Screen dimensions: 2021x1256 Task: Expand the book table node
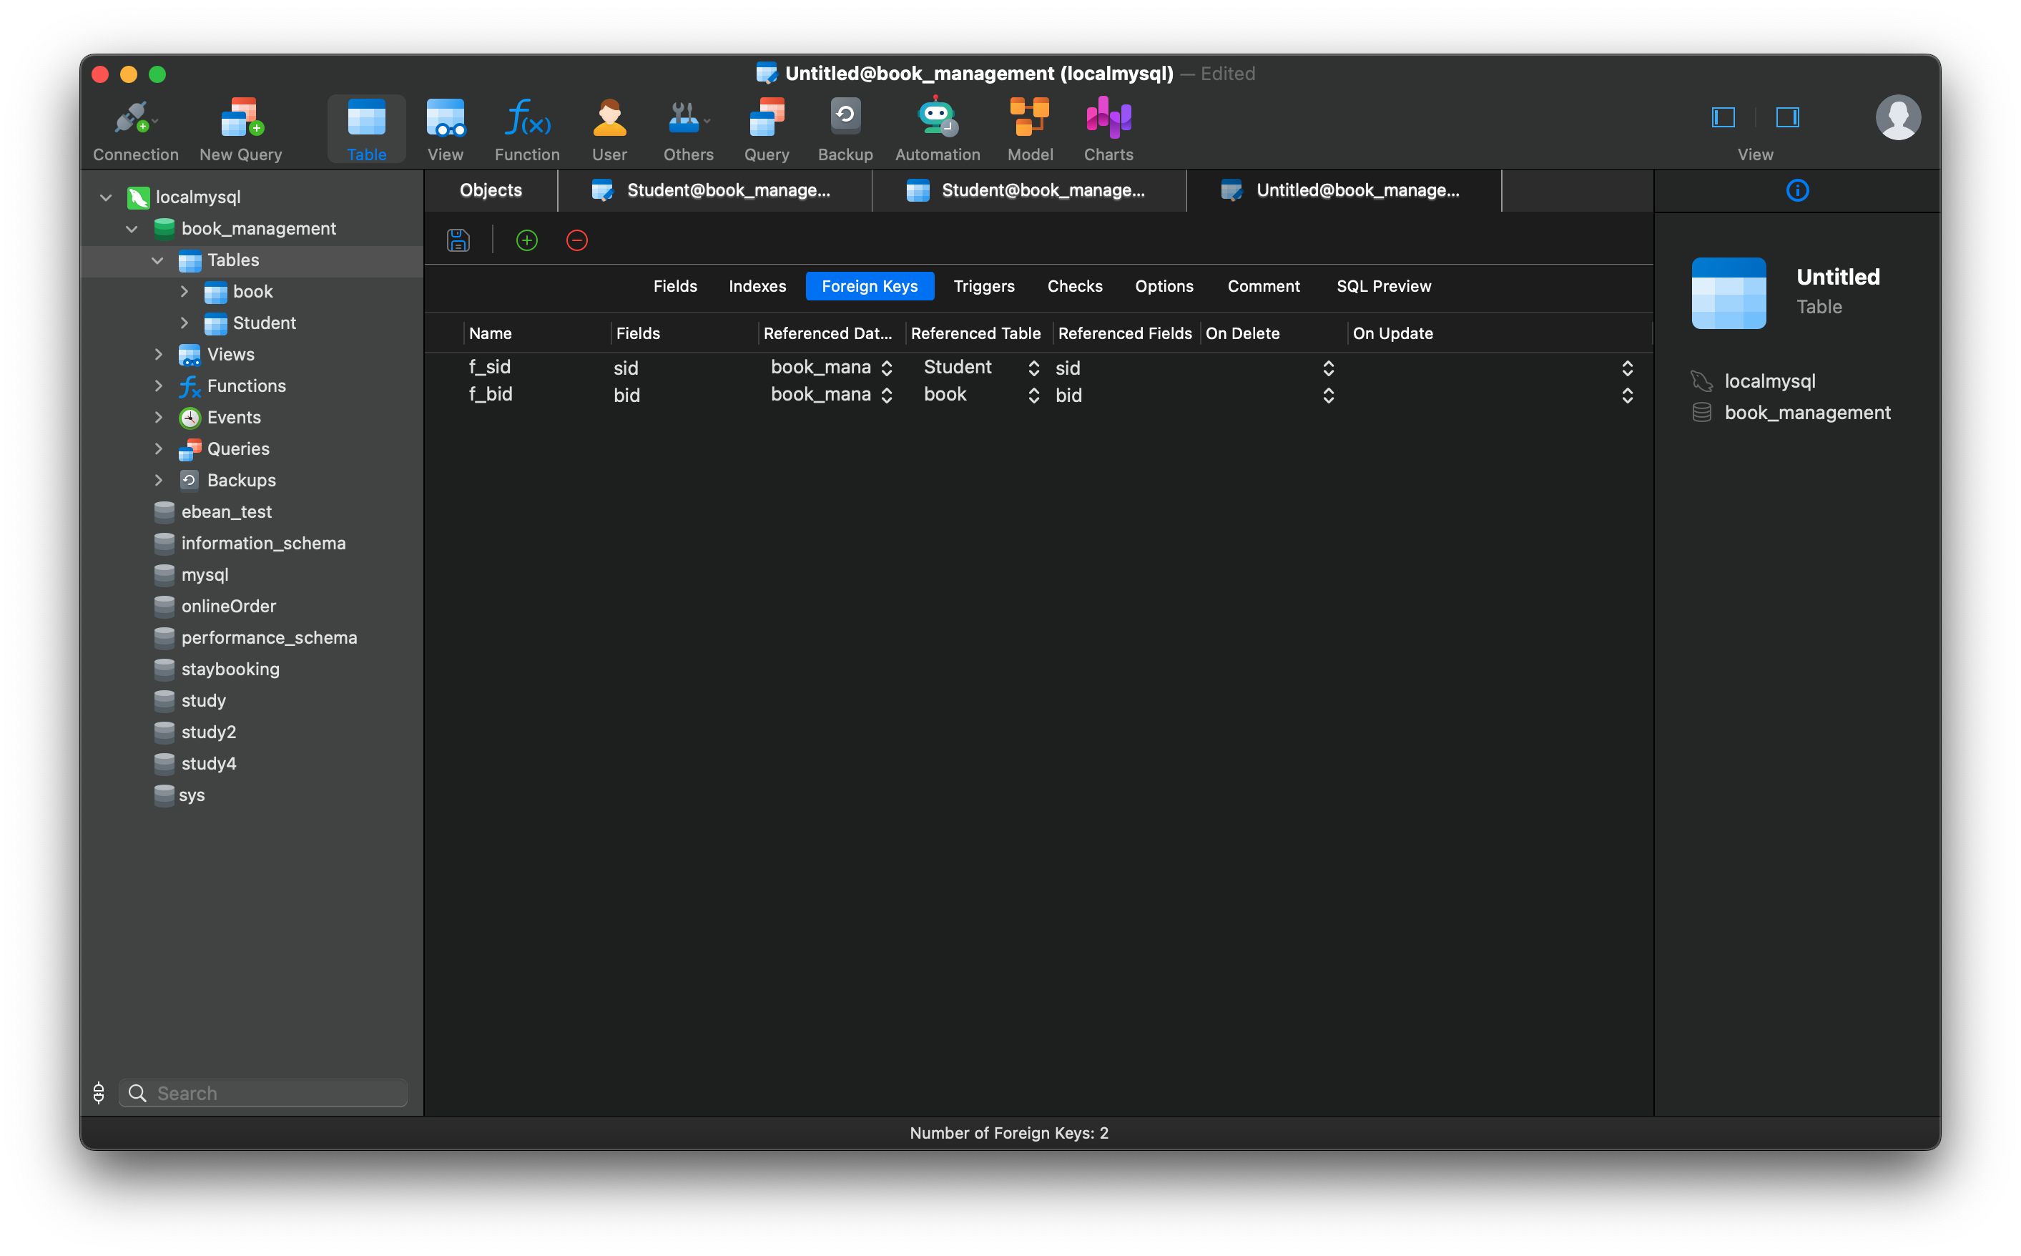[185, 292]
